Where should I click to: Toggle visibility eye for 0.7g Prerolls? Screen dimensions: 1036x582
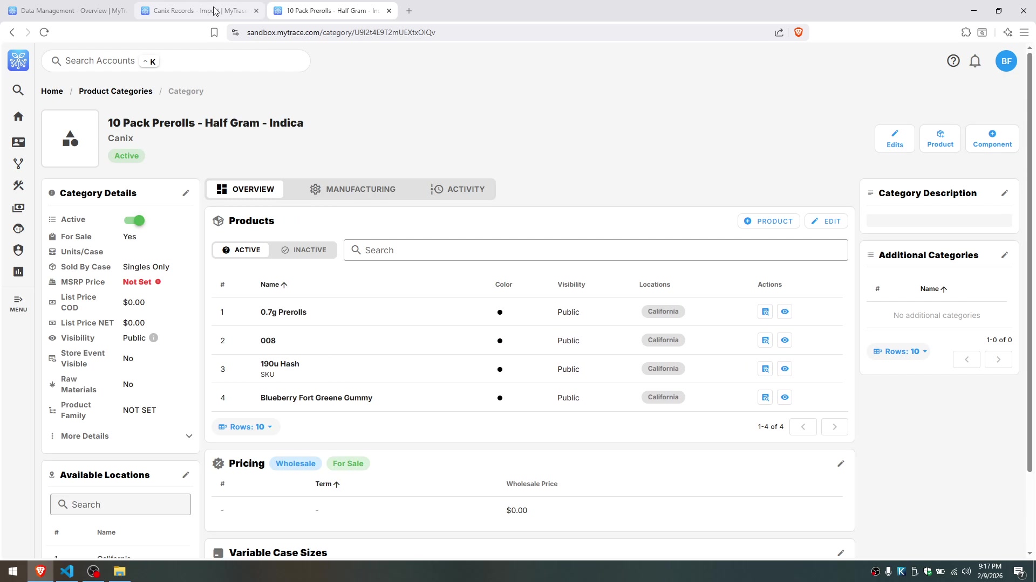click(785, 311)
